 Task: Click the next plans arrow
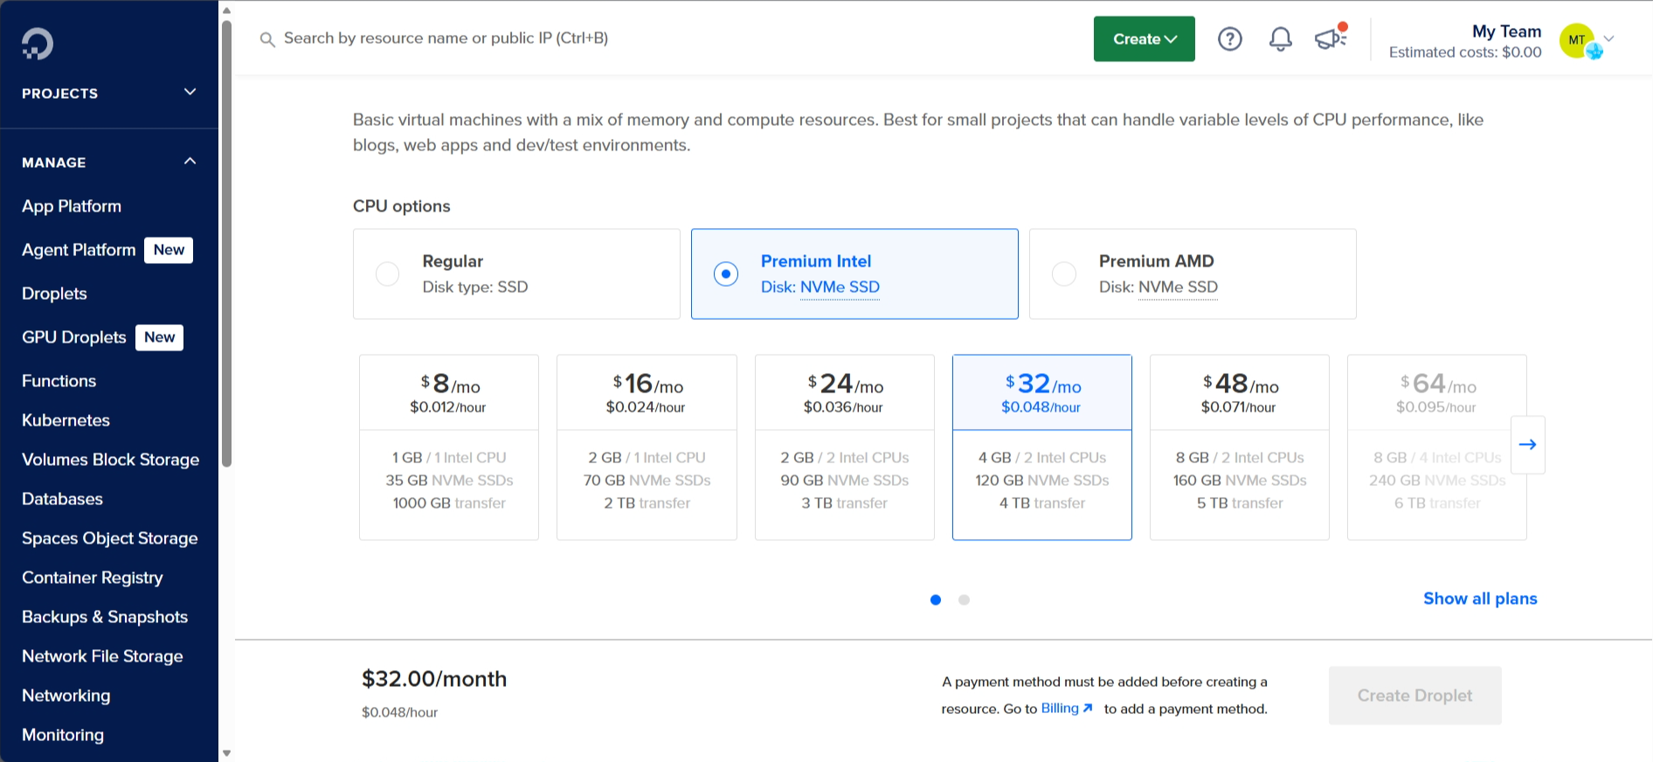(1528, 445)
